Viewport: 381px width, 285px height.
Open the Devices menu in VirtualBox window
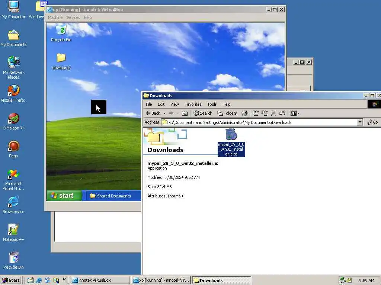[x=73, y=17]
